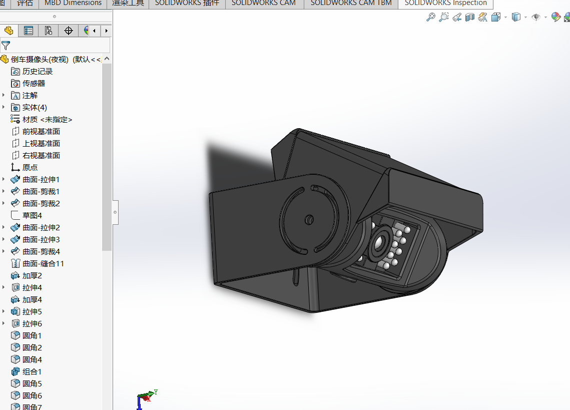Expand the 曲面-剪裁1 feature
This screenshot has height=410, width=570.
click(x=4, y=191)
